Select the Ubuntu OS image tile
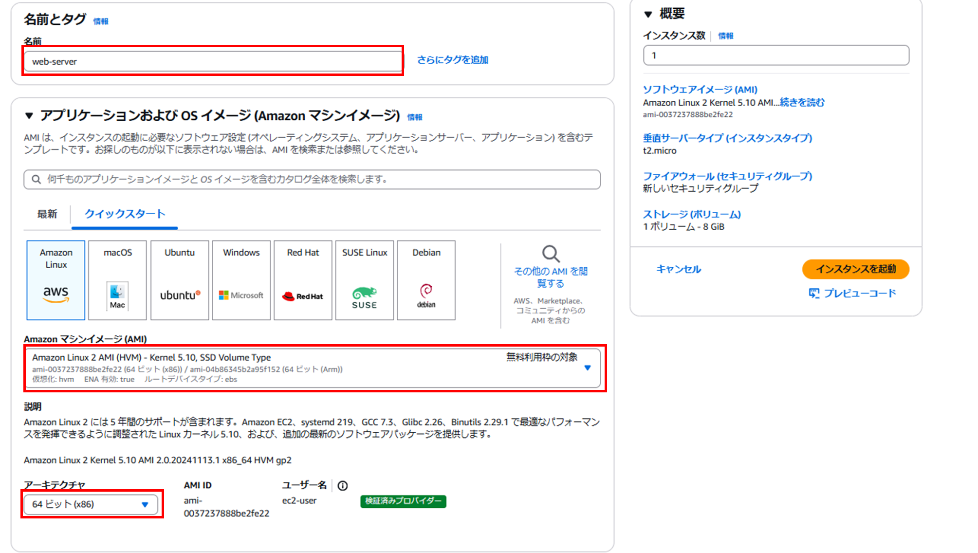This screenshot has width=978, height=553. (x=180, y=280)
